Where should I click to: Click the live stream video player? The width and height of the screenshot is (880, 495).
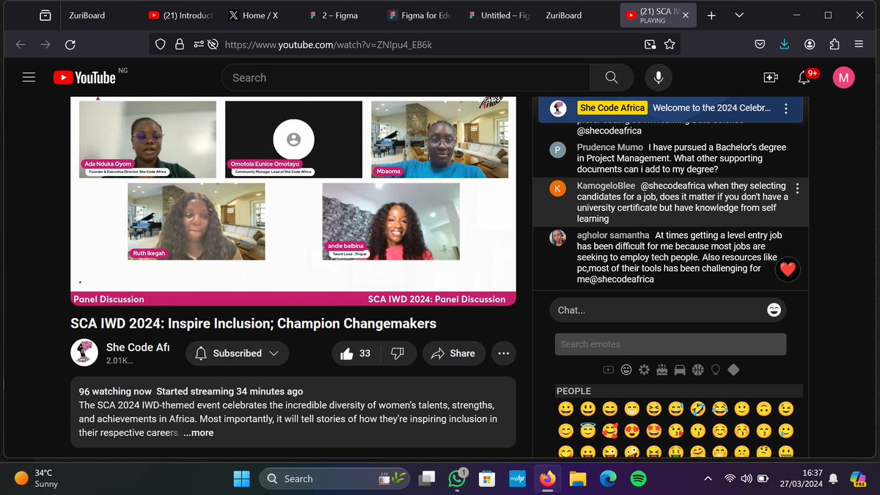coord(293,200)
